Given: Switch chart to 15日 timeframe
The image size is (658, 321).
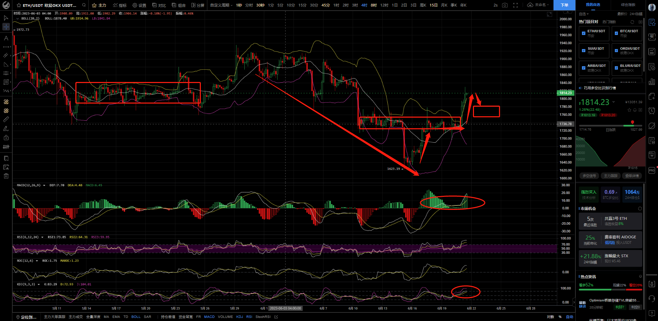Looking at the screenshot, I should point(434,5).
